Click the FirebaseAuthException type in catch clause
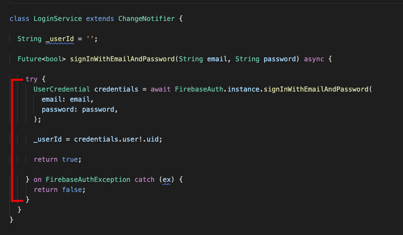This screenshot has height=235, width=403. click(88, 180)
